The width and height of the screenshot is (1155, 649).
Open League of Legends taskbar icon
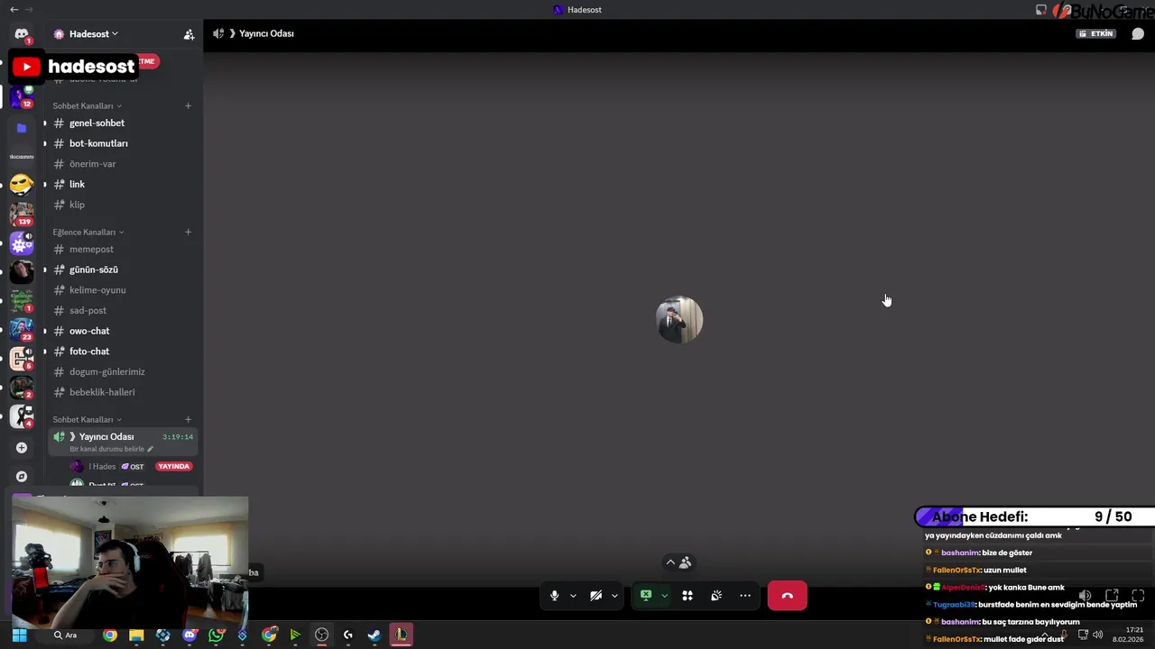[401, 635]
